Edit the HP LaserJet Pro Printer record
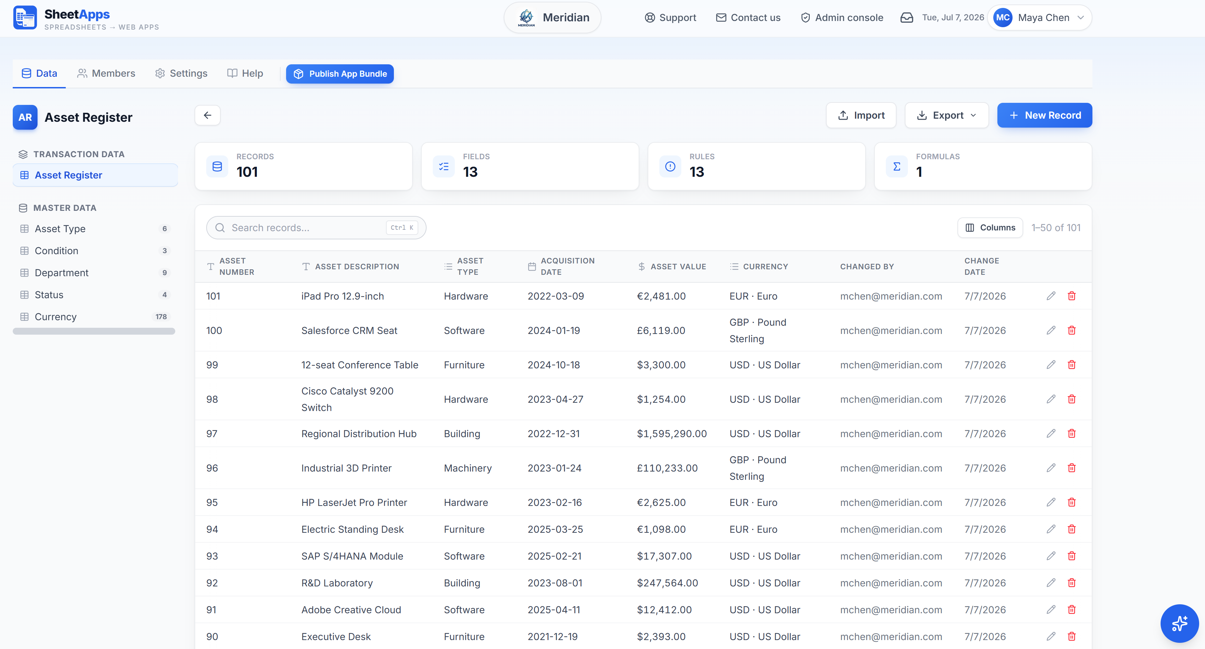The image size is (1205, 649). [1051, 502]
